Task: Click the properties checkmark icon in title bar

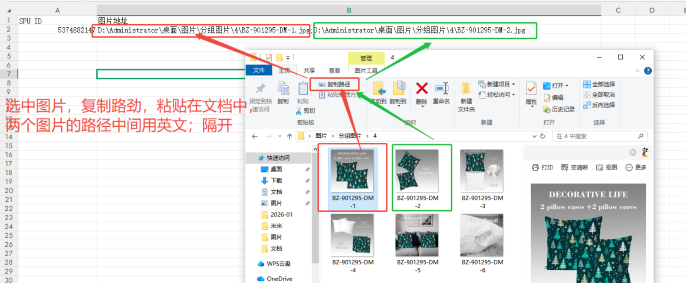Action: pyautogui.click(x=269, y=57)
